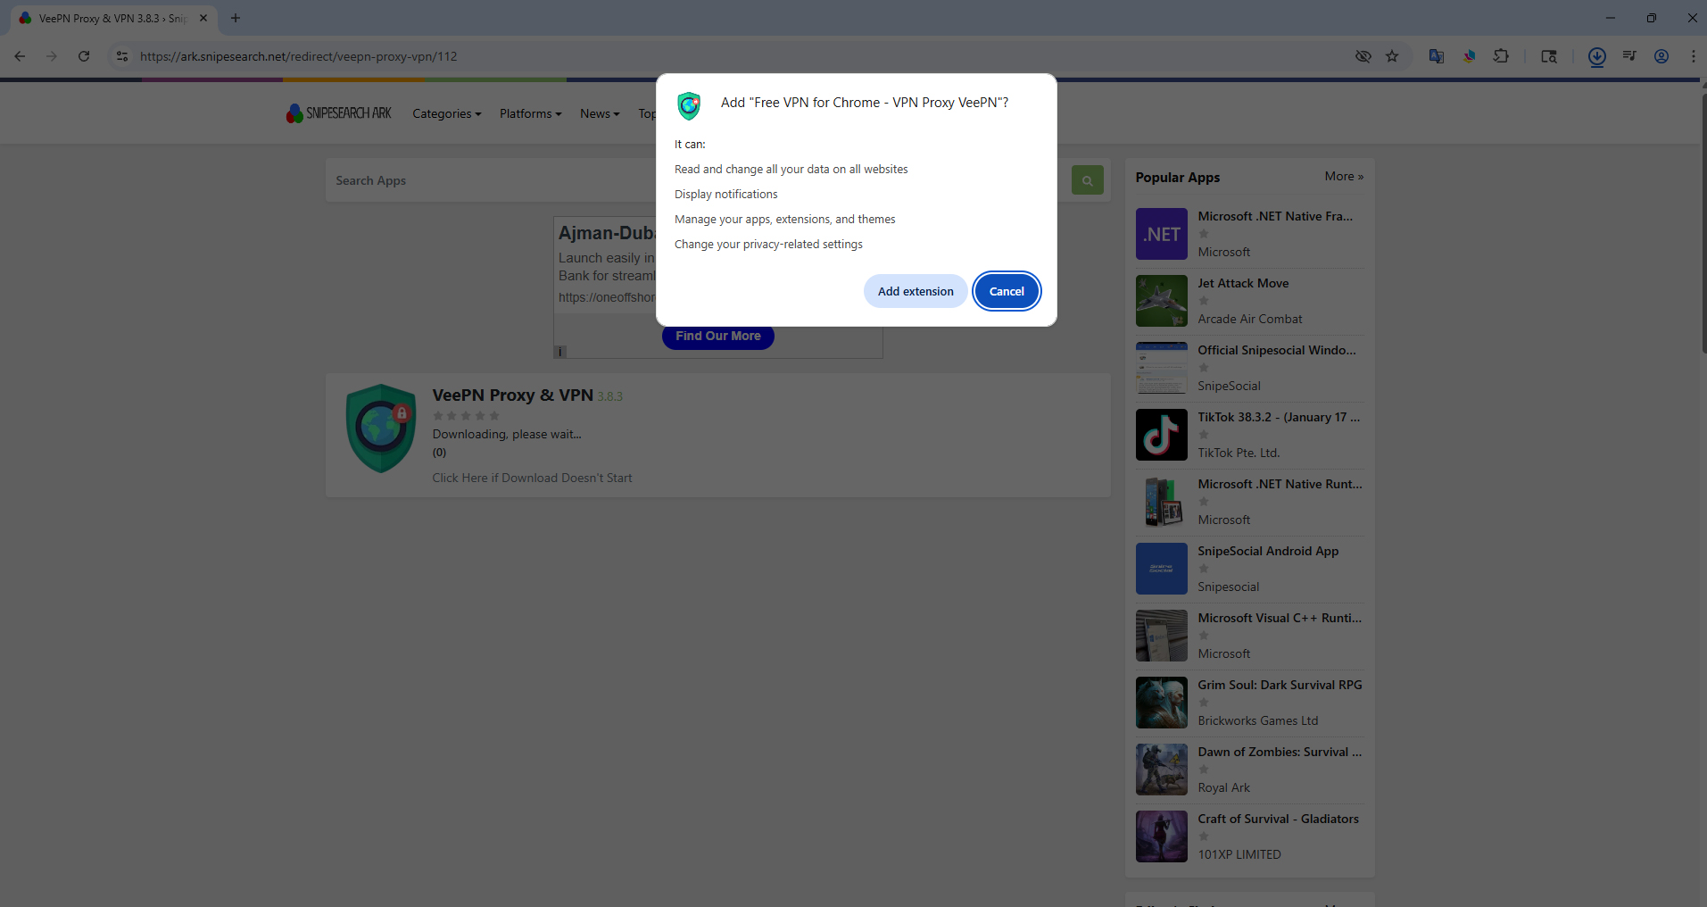Expand the Platforms dropdown
Screen dimensions: 1707x907
pos(530,113)
